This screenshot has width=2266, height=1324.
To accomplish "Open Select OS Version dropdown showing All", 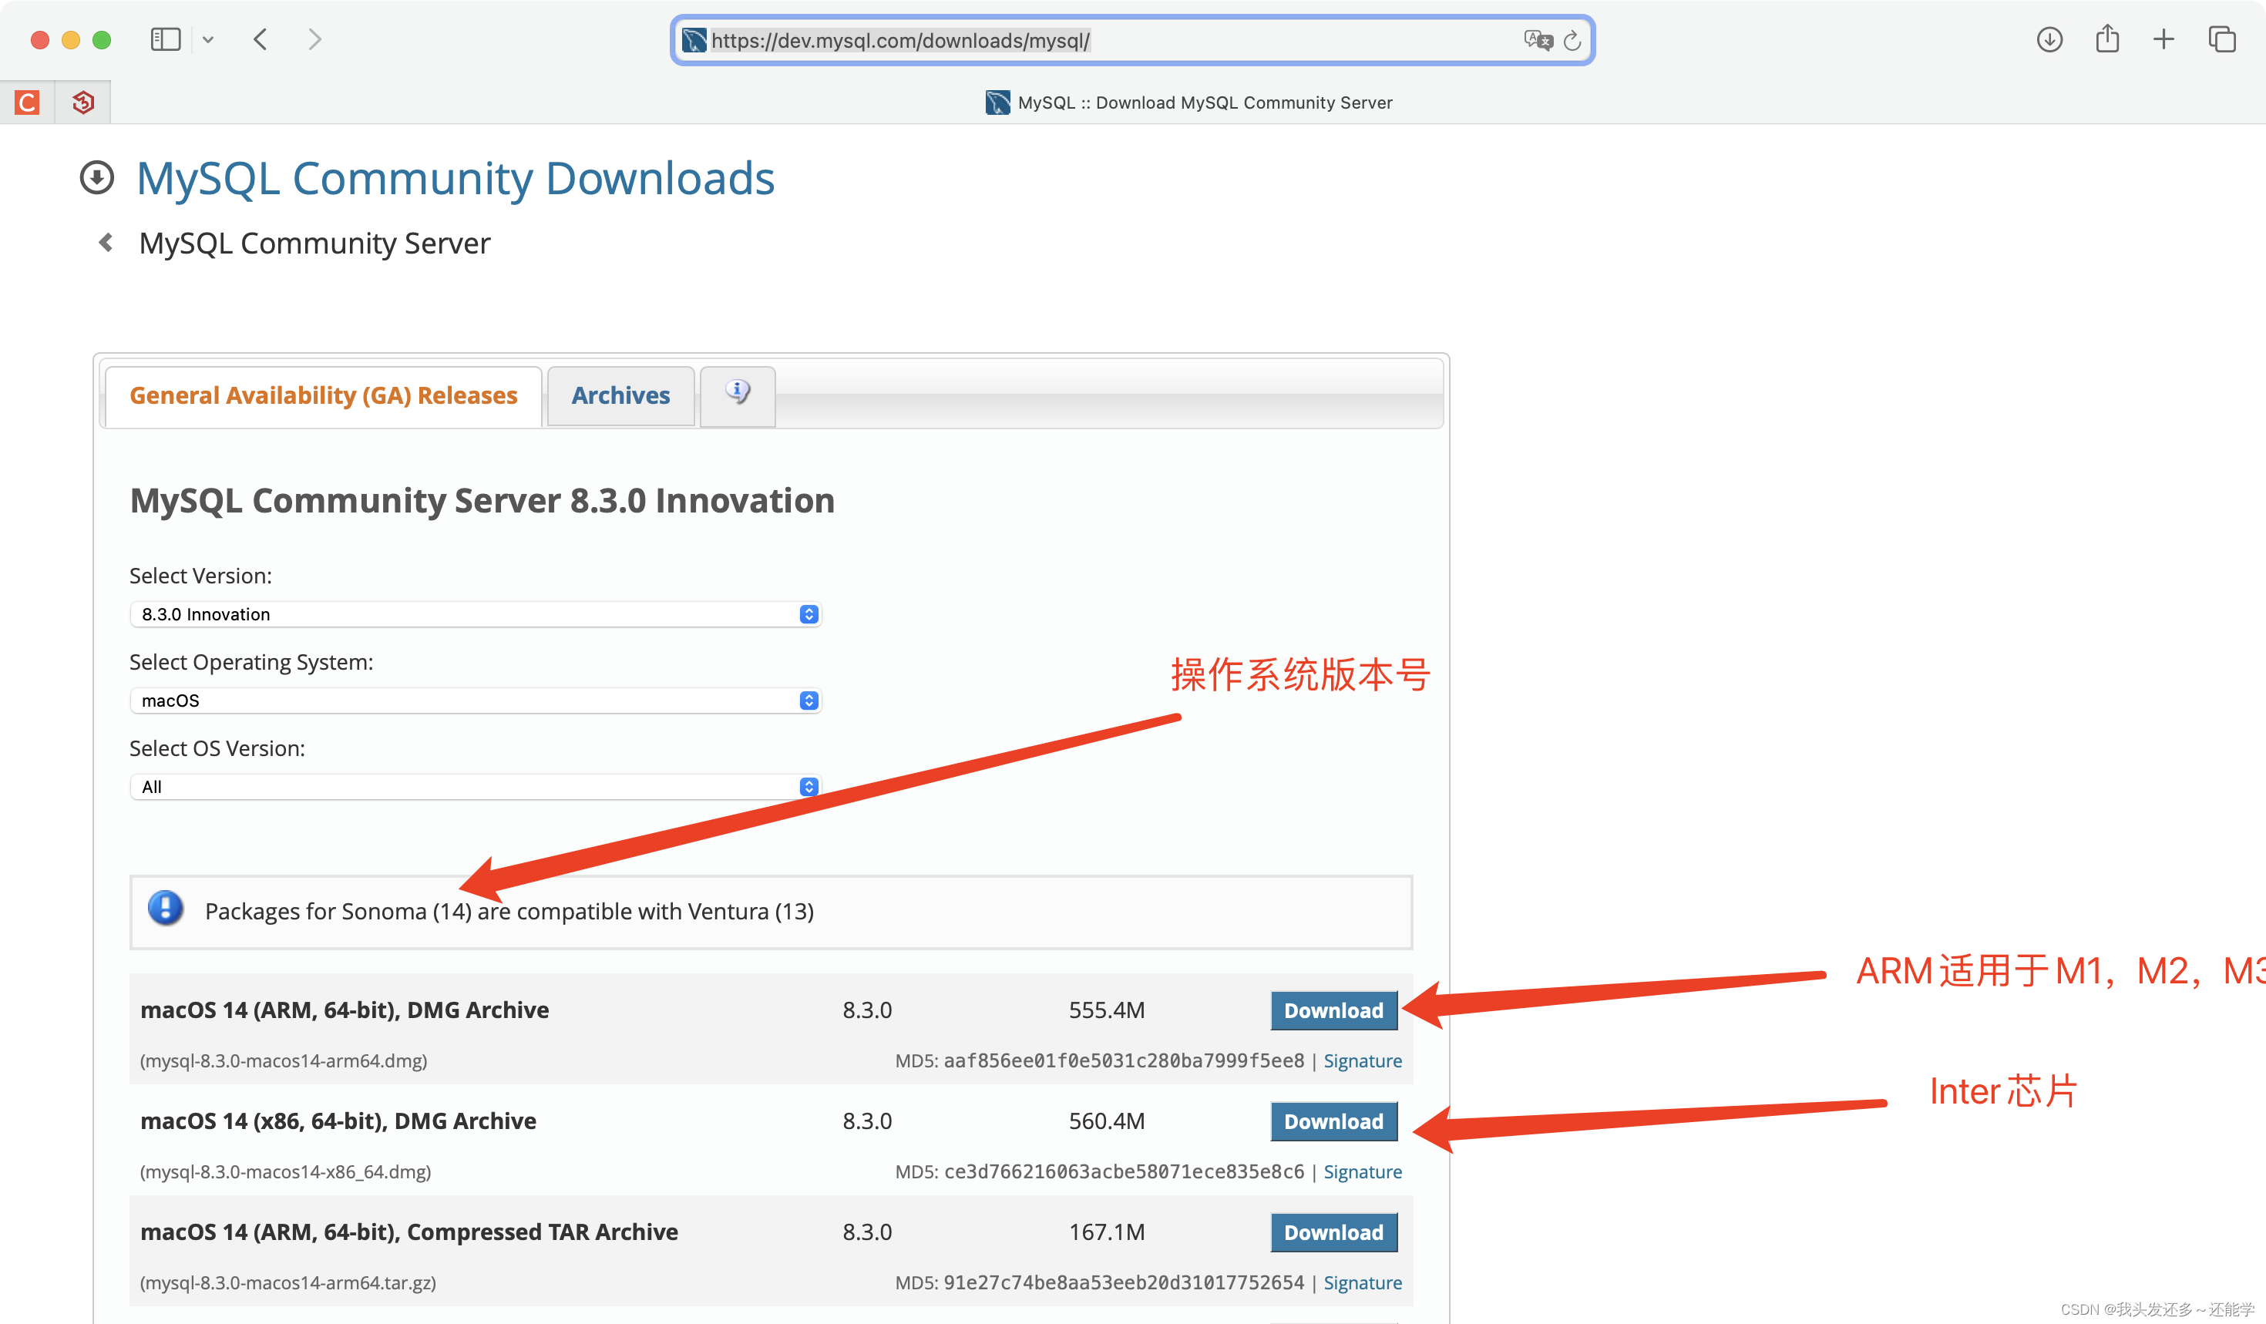I will coord(476,787).
